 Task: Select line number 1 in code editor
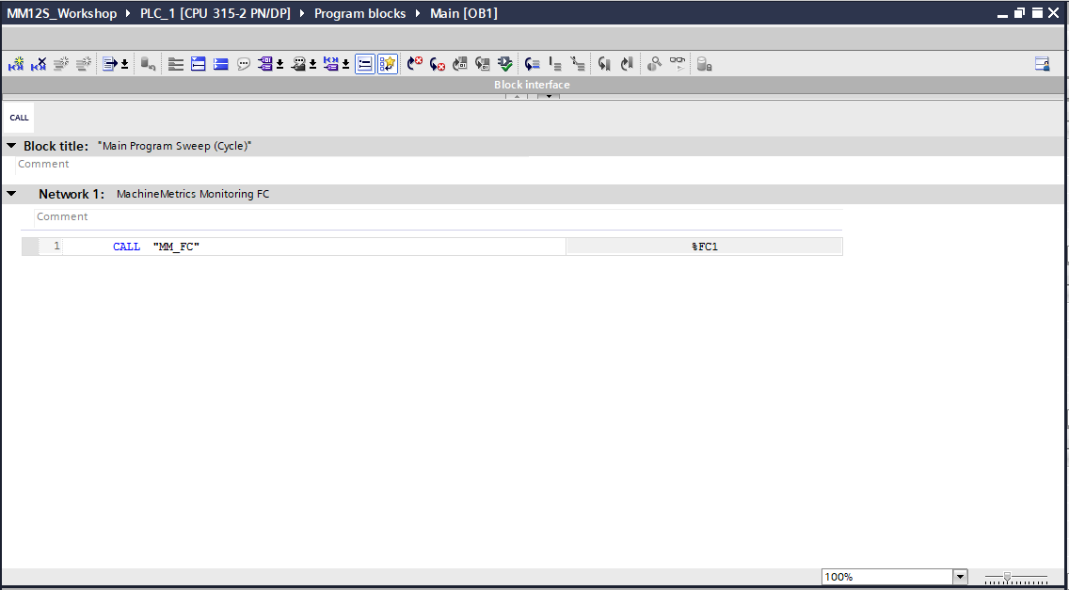tap(56, 246)
